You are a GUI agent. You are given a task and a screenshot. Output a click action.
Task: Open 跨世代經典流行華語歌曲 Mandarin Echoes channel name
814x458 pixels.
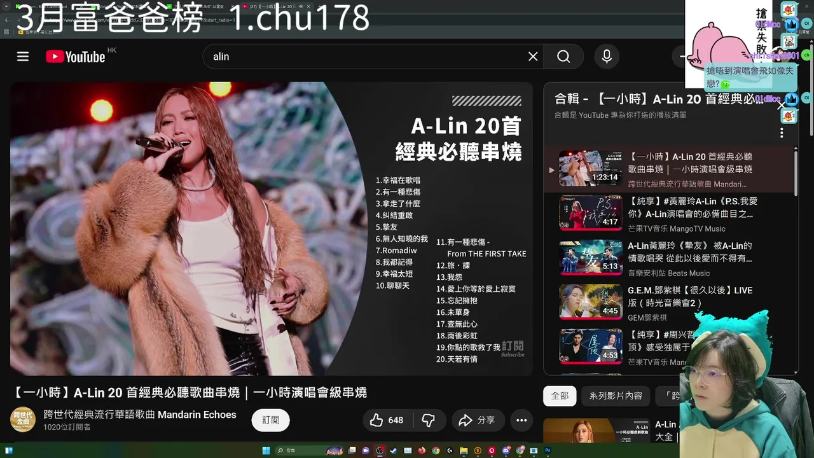pos(140,415)
